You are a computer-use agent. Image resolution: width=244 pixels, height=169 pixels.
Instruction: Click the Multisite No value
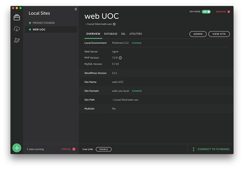pos(114,109)
